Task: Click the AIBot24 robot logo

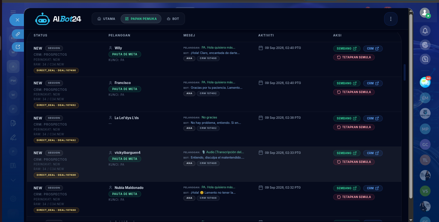Action: [x=42, y=19]
